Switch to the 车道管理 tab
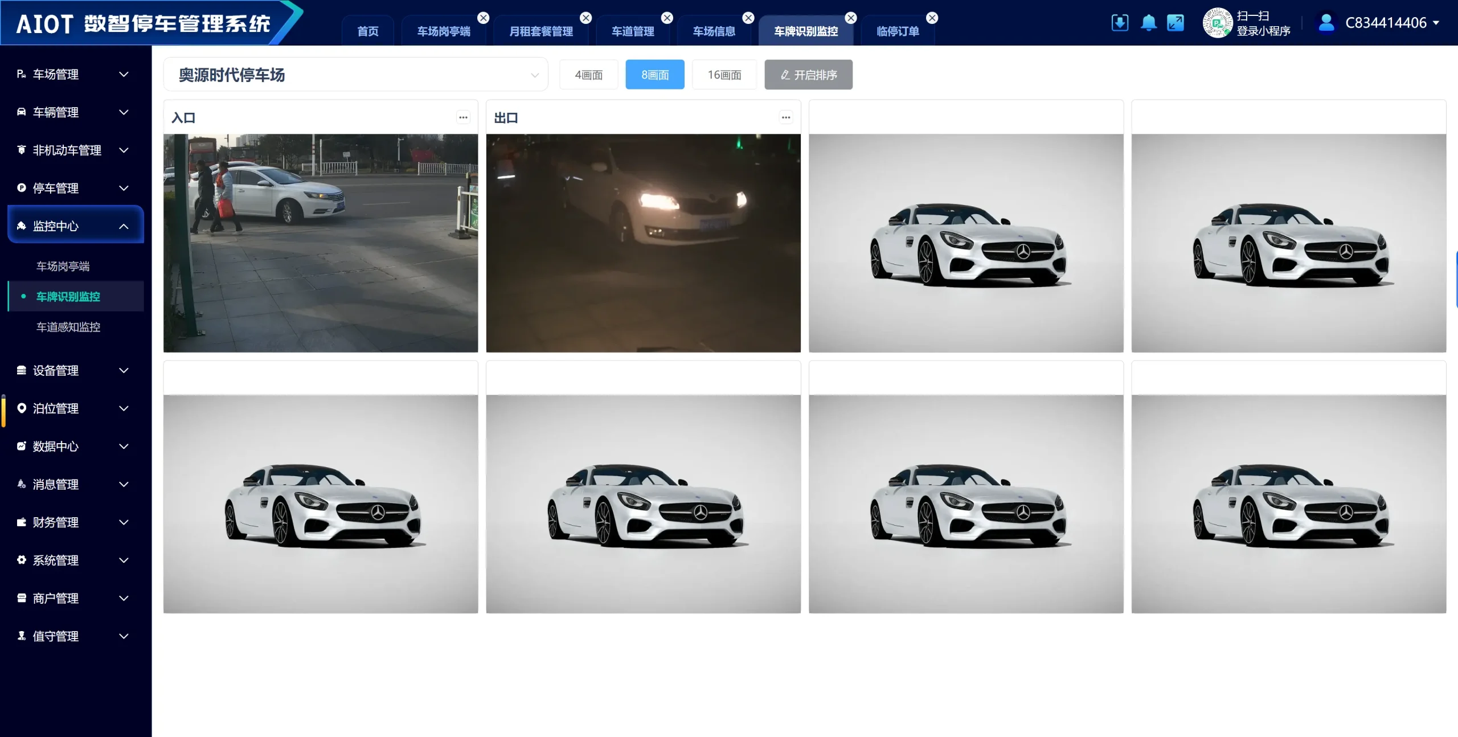This screenshot has width=1458, height=737. [x=632, y=31]
